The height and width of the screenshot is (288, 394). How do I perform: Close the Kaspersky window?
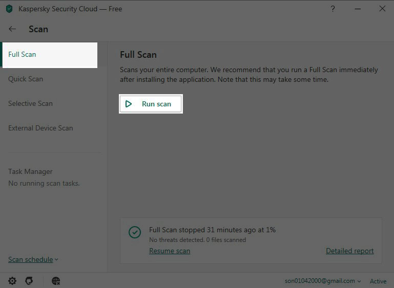pyautogui.click(x=382, y=9)
